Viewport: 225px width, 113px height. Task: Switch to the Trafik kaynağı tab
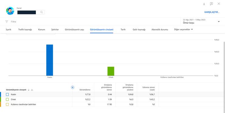coord(25,29)
